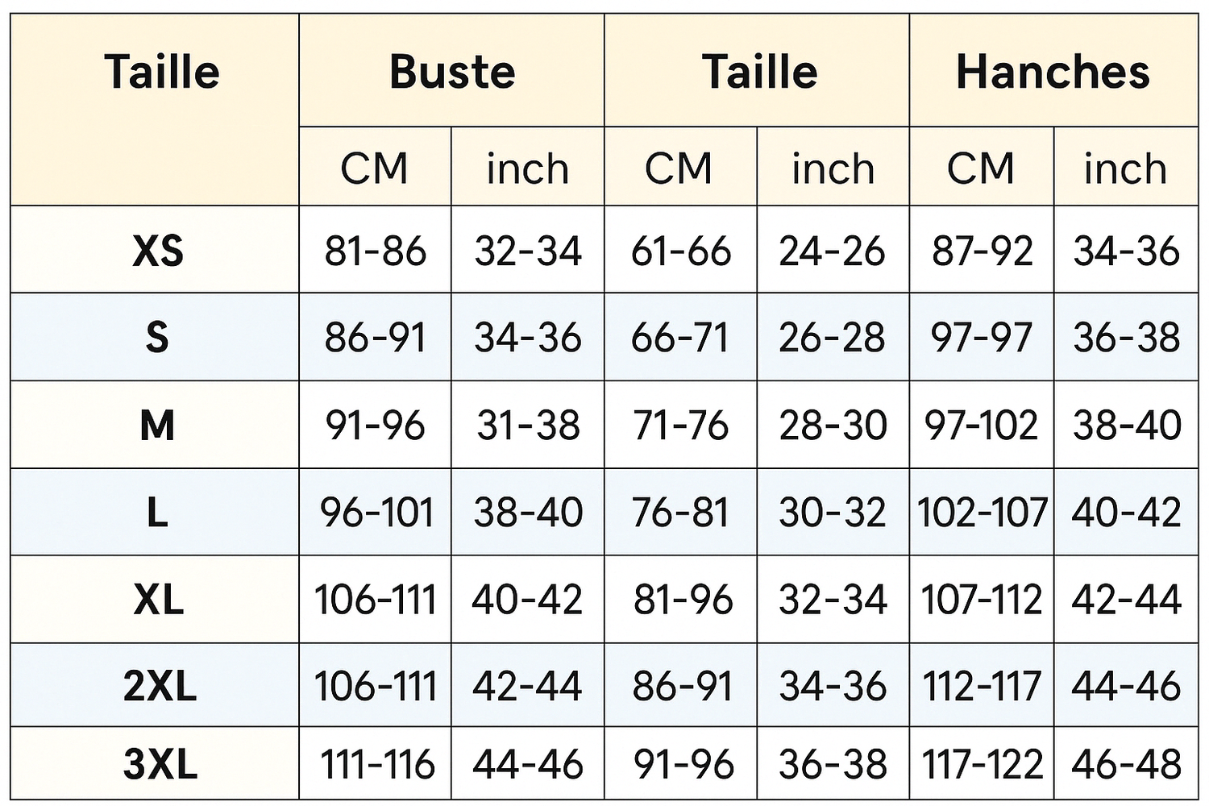Click the 31-38 bust inch cell

[528, 425]
